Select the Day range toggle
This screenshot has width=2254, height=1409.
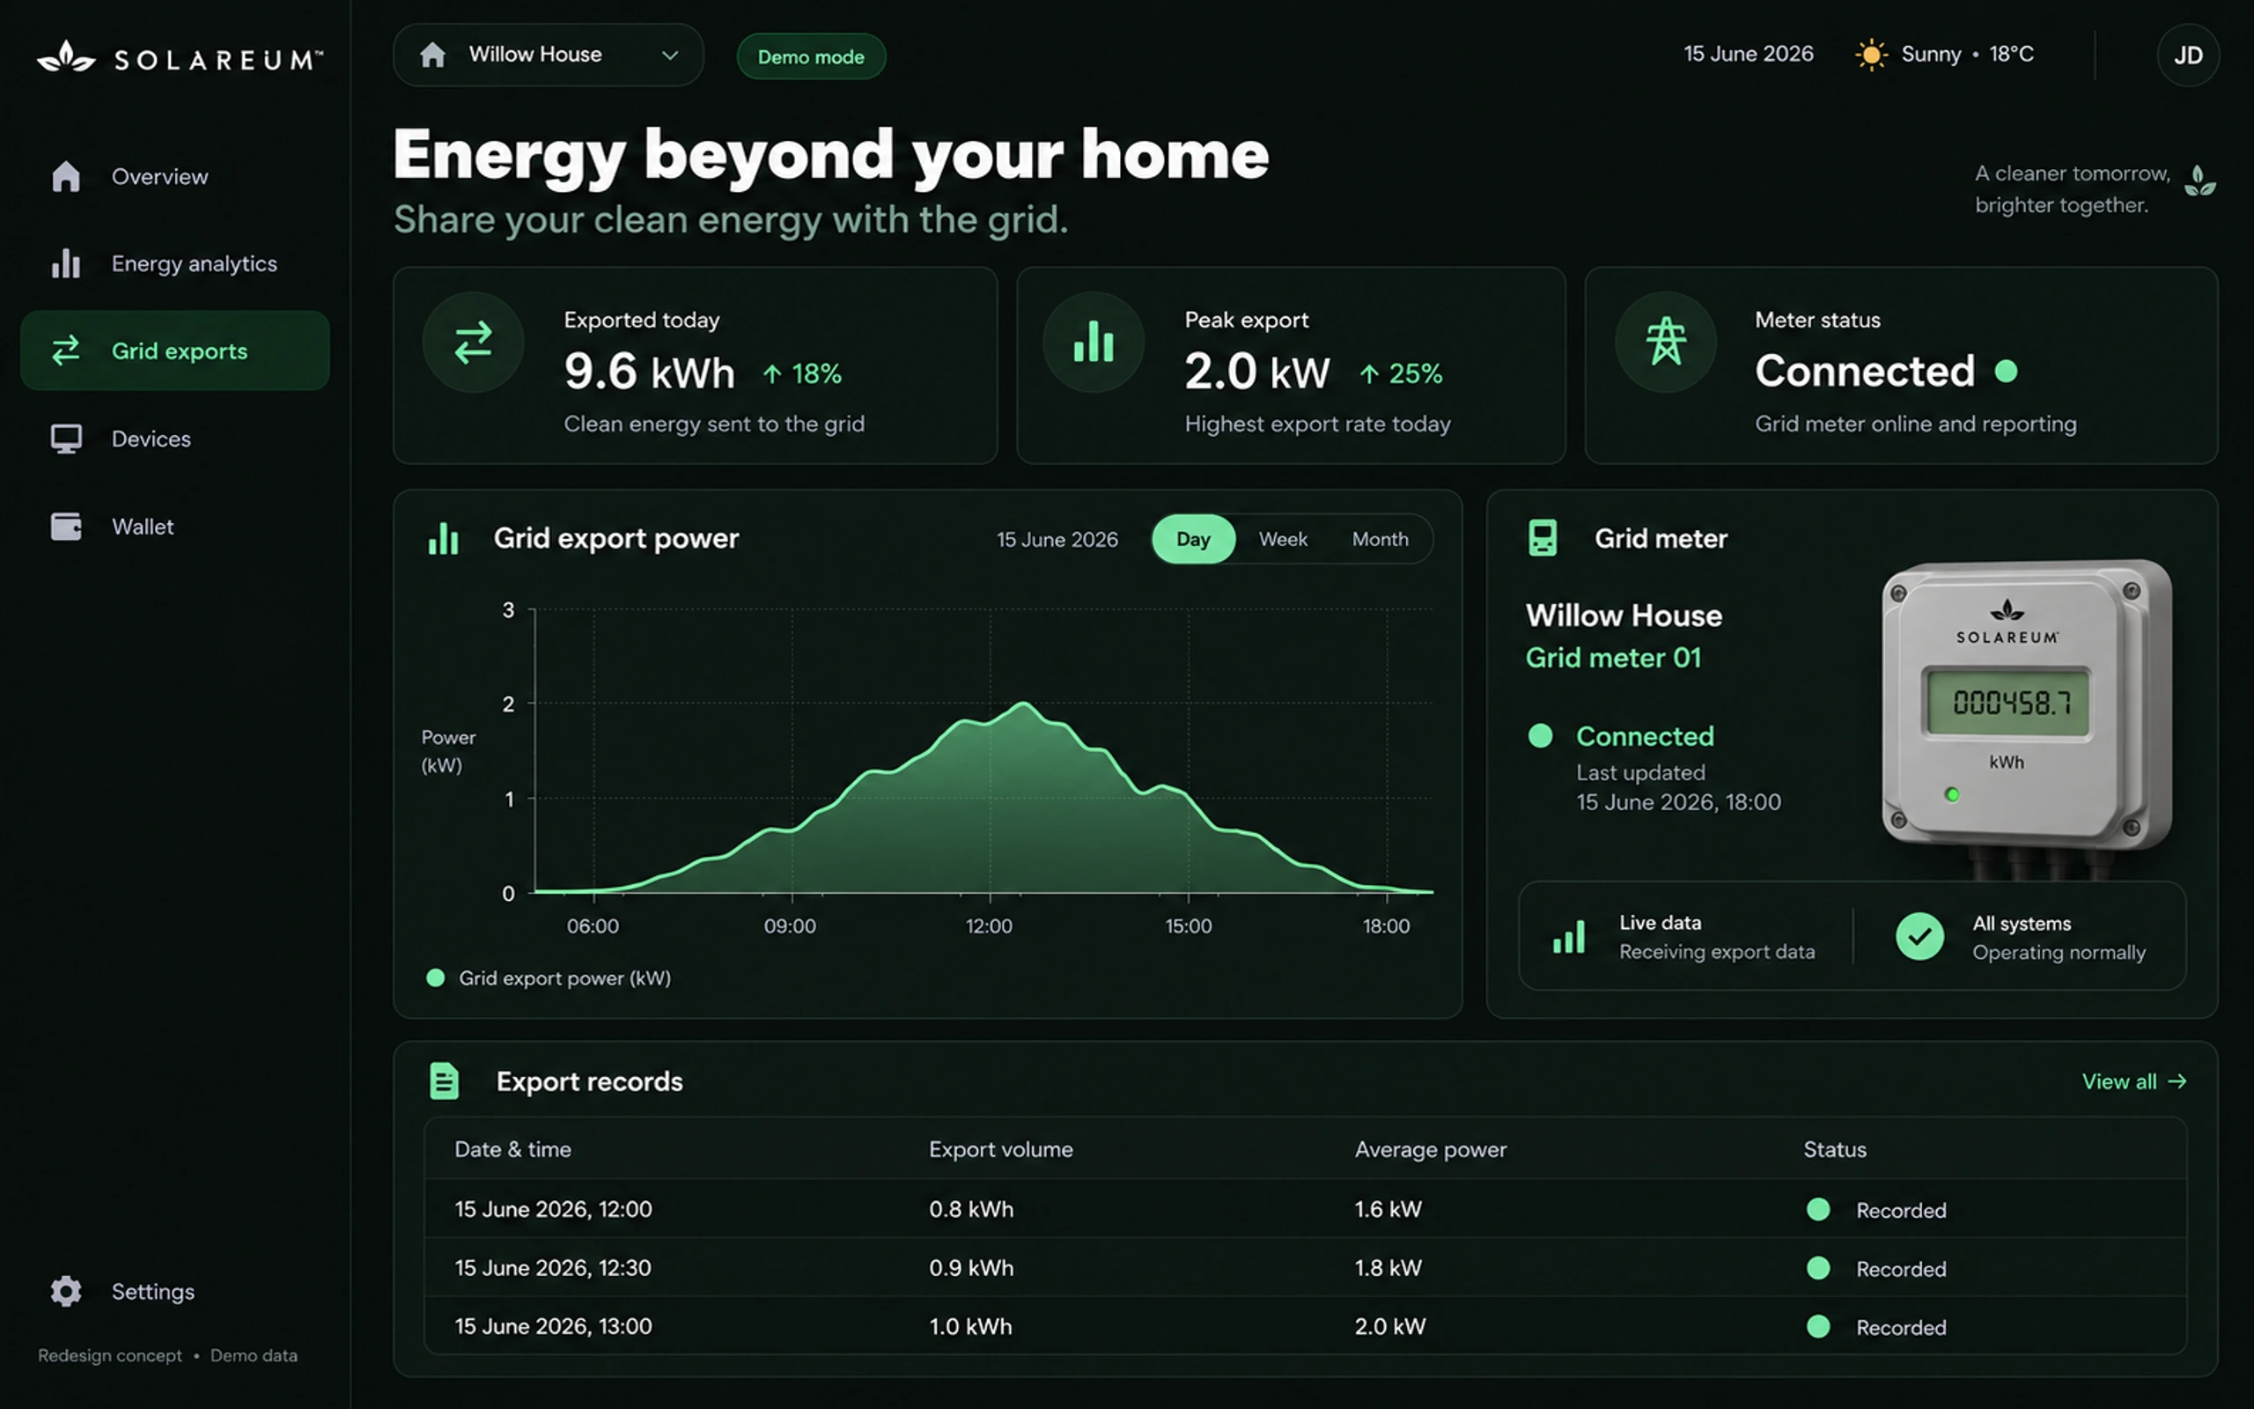pyautogui.click(x=1193, y=539)
